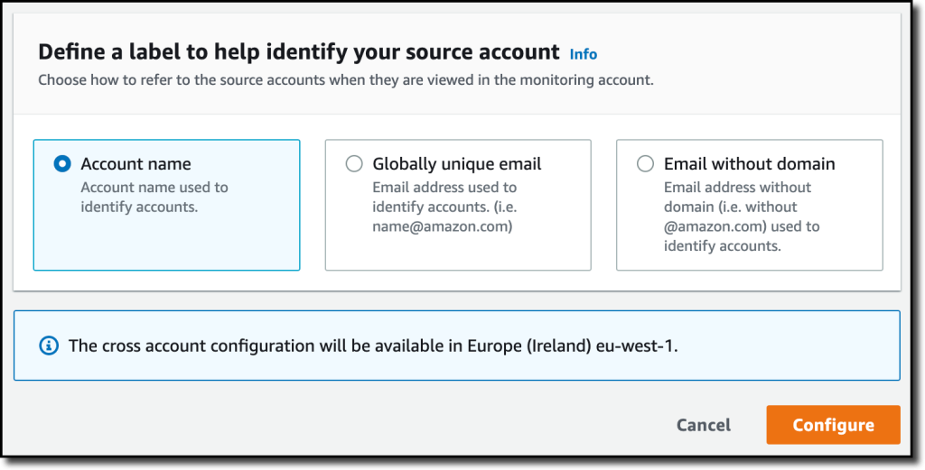
Task: Click the "Account name used to identify accounts" description
Action: coord(154,197)
